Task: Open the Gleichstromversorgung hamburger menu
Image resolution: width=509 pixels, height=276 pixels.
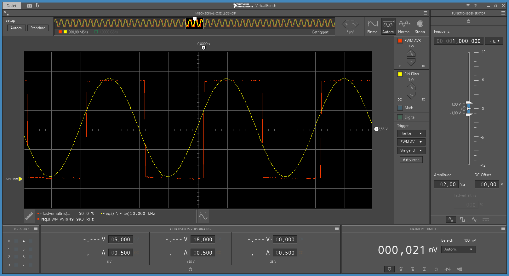Action: coord(337,229)
